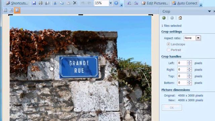215x121 pixels.
Task: Click the top-center crop handle
Action: [x=81, y=15]
